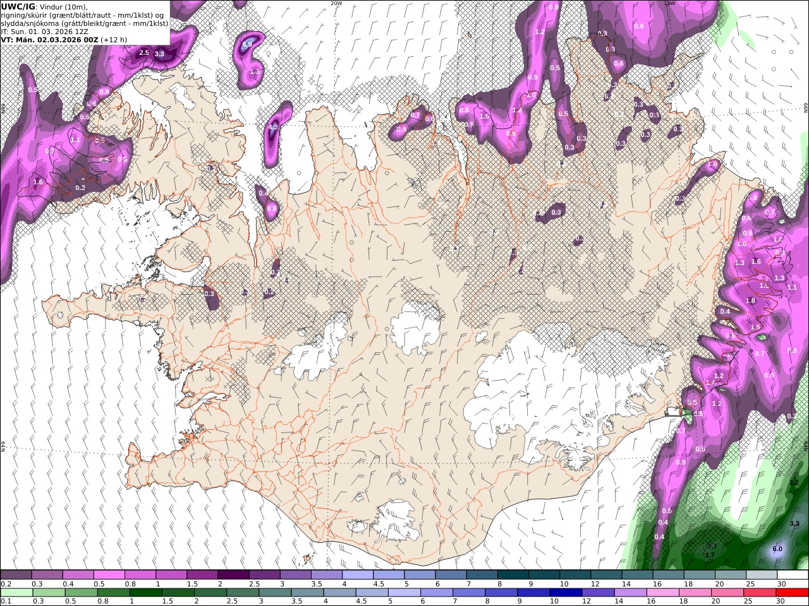Select the valid time text 02.03.2026 00Z
The height and width of the screenshot is (606, 809).
click(x=68, y=39)
